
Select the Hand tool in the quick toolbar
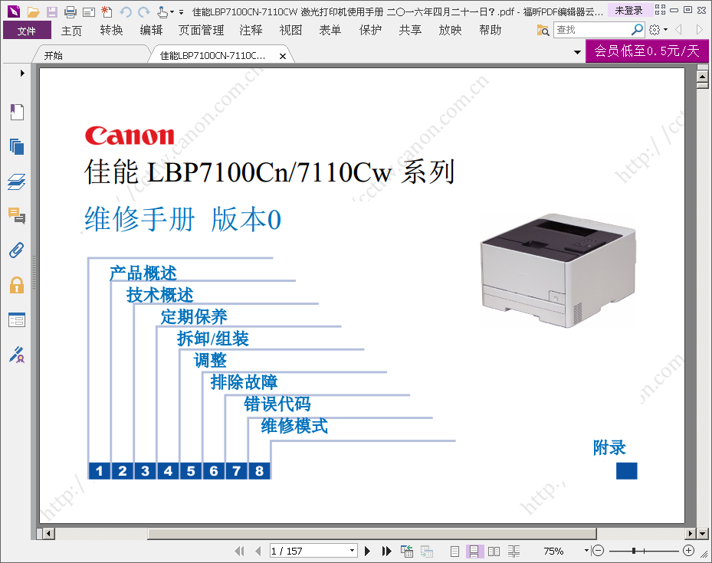pyautogui.click(x=162, y=11)
